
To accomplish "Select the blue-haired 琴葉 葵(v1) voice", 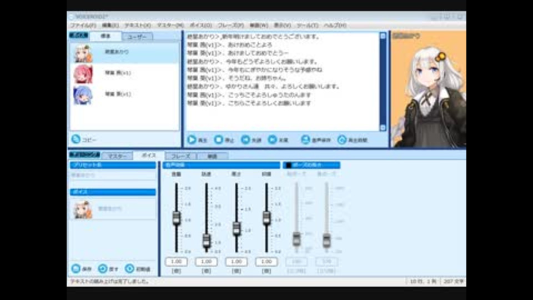I will coord(83,95).
